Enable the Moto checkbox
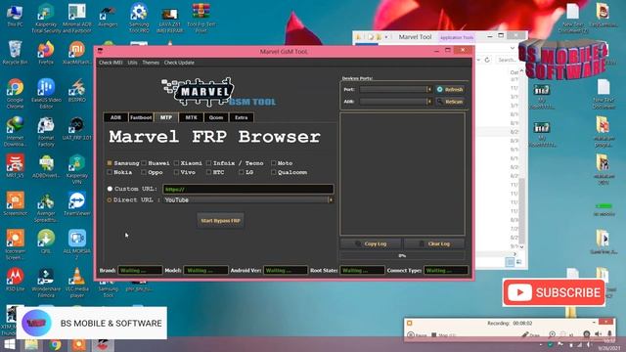 pyautogui.click(x=274, y=163)
